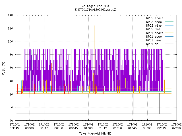Click the x-axis label 171002 02:15

click(x=162, y=126)
